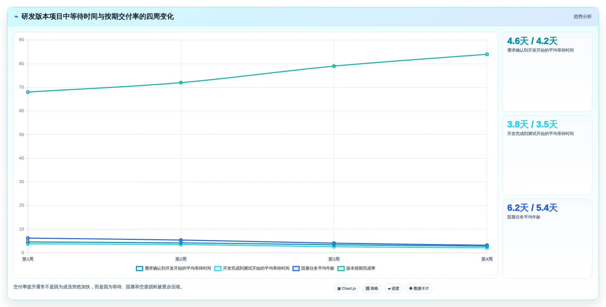Select the 表格 tag
The width and height of the screenshot is (606, 307).
tap(372, 289)
